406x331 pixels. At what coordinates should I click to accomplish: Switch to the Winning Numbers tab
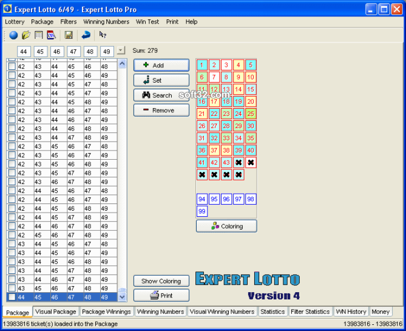coord(160,312)
